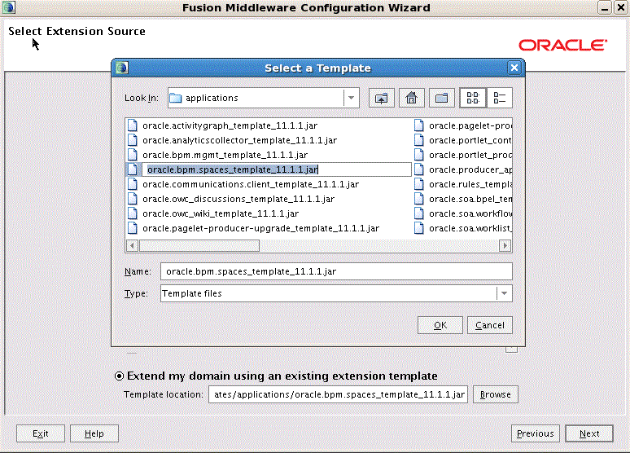Click file icon of oracle.analyticscollector_template_11.1.1.jar

132,140
